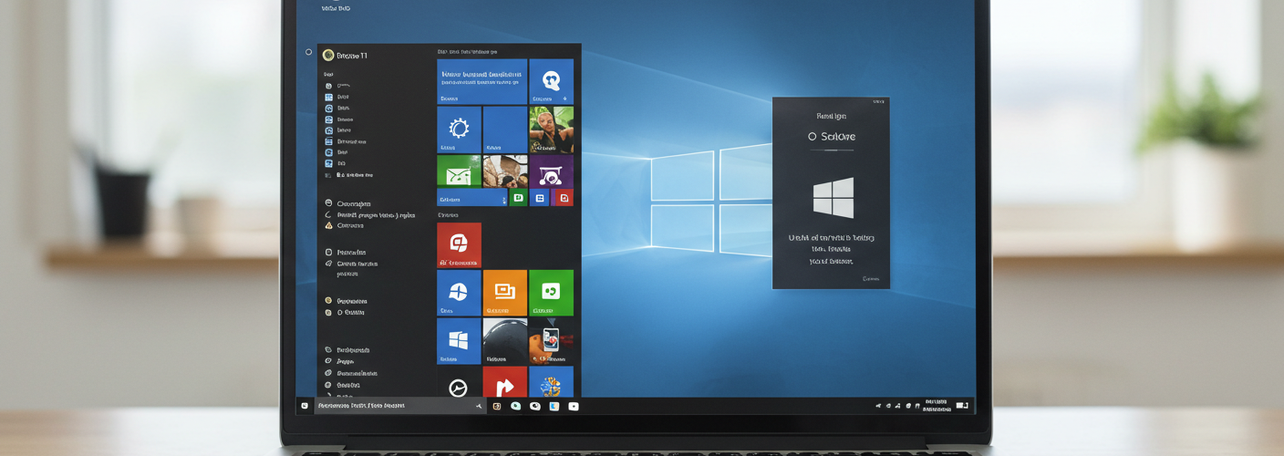
Task: Open the purple tile below the portrait photo
Action: [x=551, y=171]
